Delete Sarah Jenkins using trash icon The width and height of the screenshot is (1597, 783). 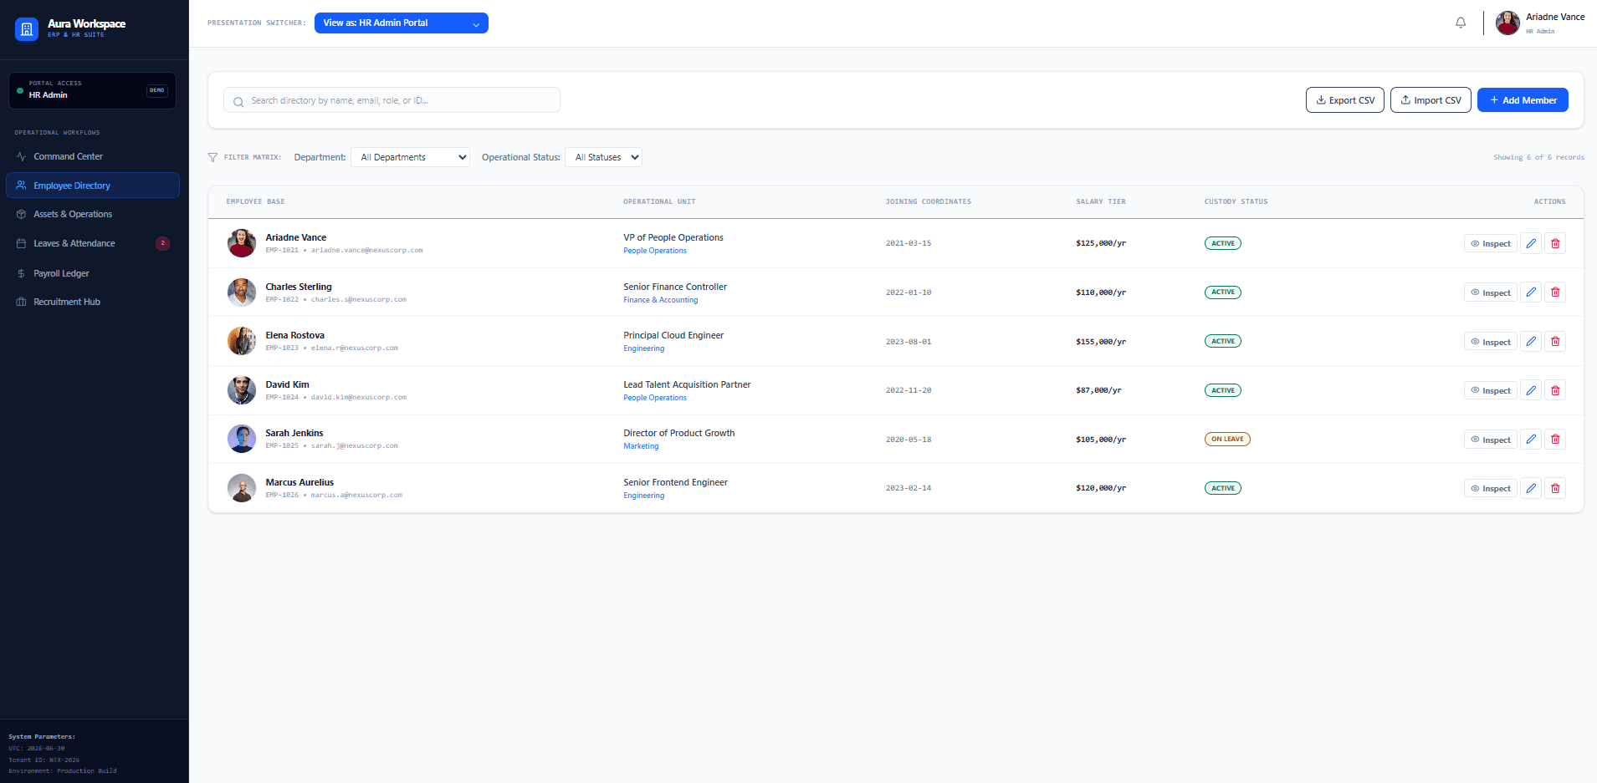[x=1555, y=439]
